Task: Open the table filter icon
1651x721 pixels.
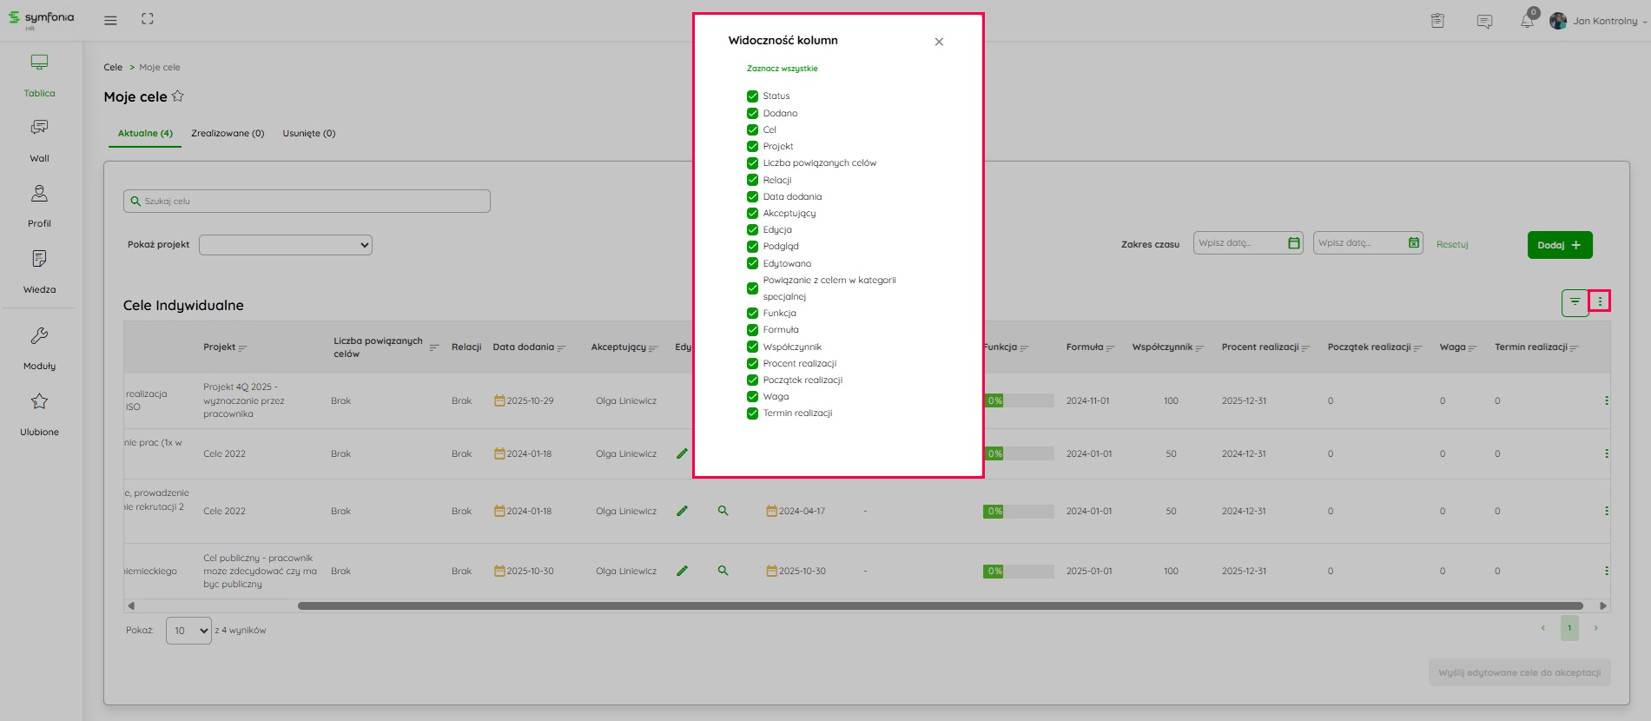Action: pyautogui.click(x=1575, y=302)
